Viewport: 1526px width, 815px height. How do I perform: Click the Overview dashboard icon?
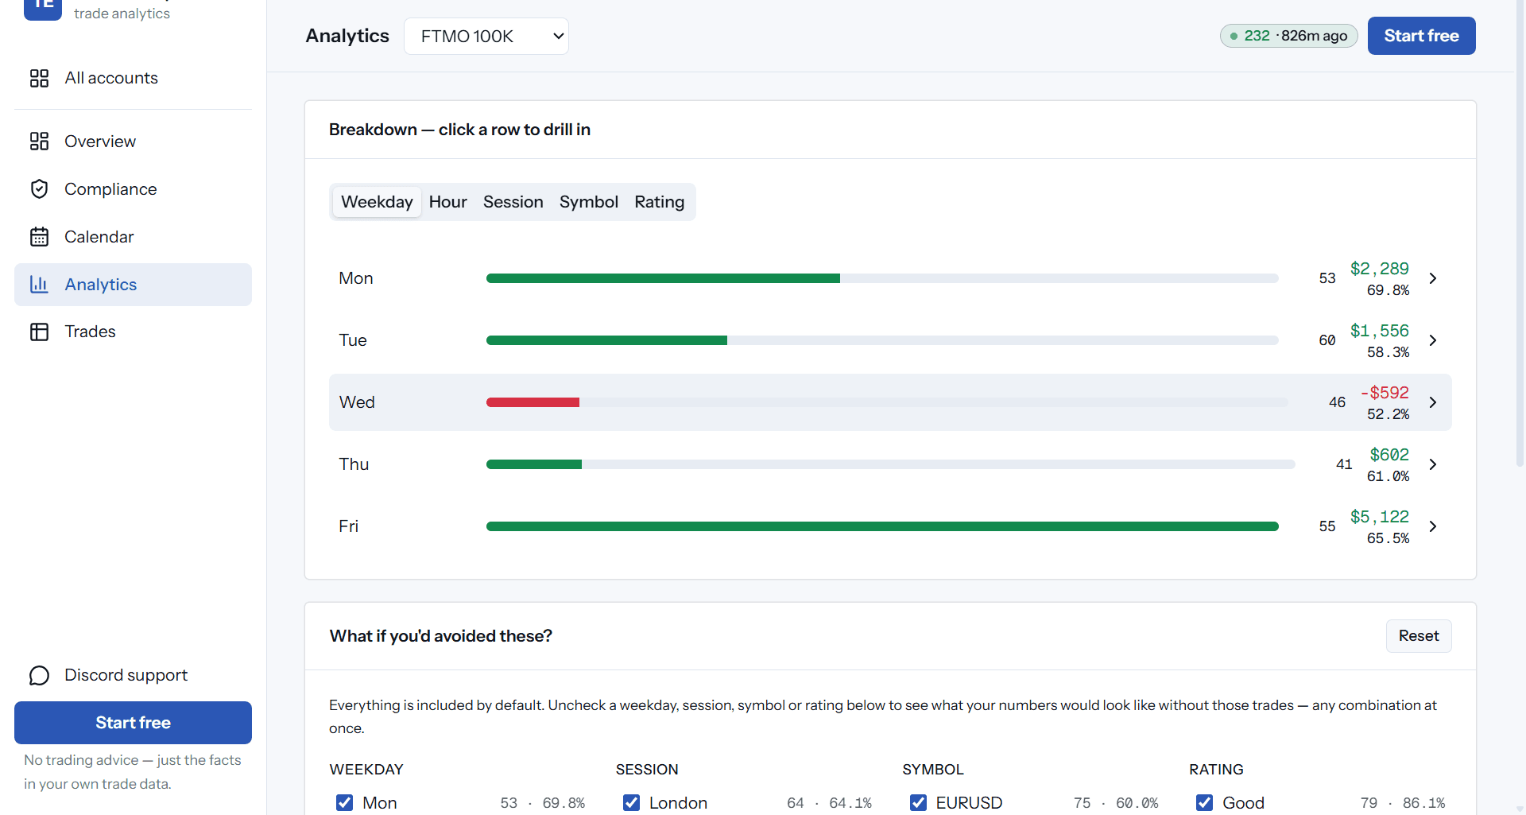pos(39,142)
